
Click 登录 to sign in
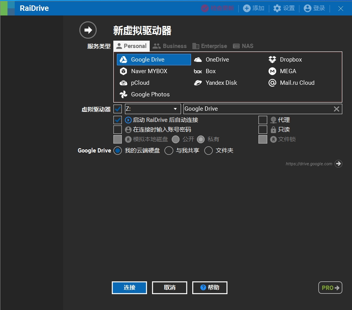(x=314, y=8)
